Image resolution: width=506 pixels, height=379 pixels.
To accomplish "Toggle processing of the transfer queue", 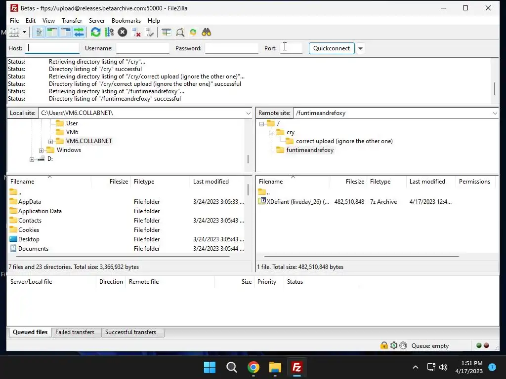I will tap(109, 32).
